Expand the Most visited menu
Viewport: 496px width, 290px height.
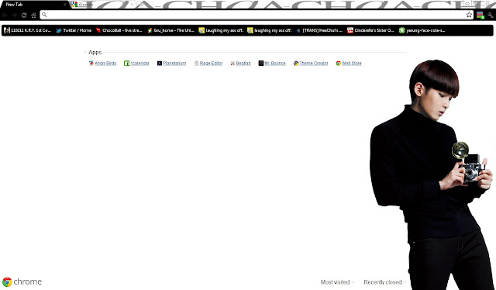pos(337,282)
